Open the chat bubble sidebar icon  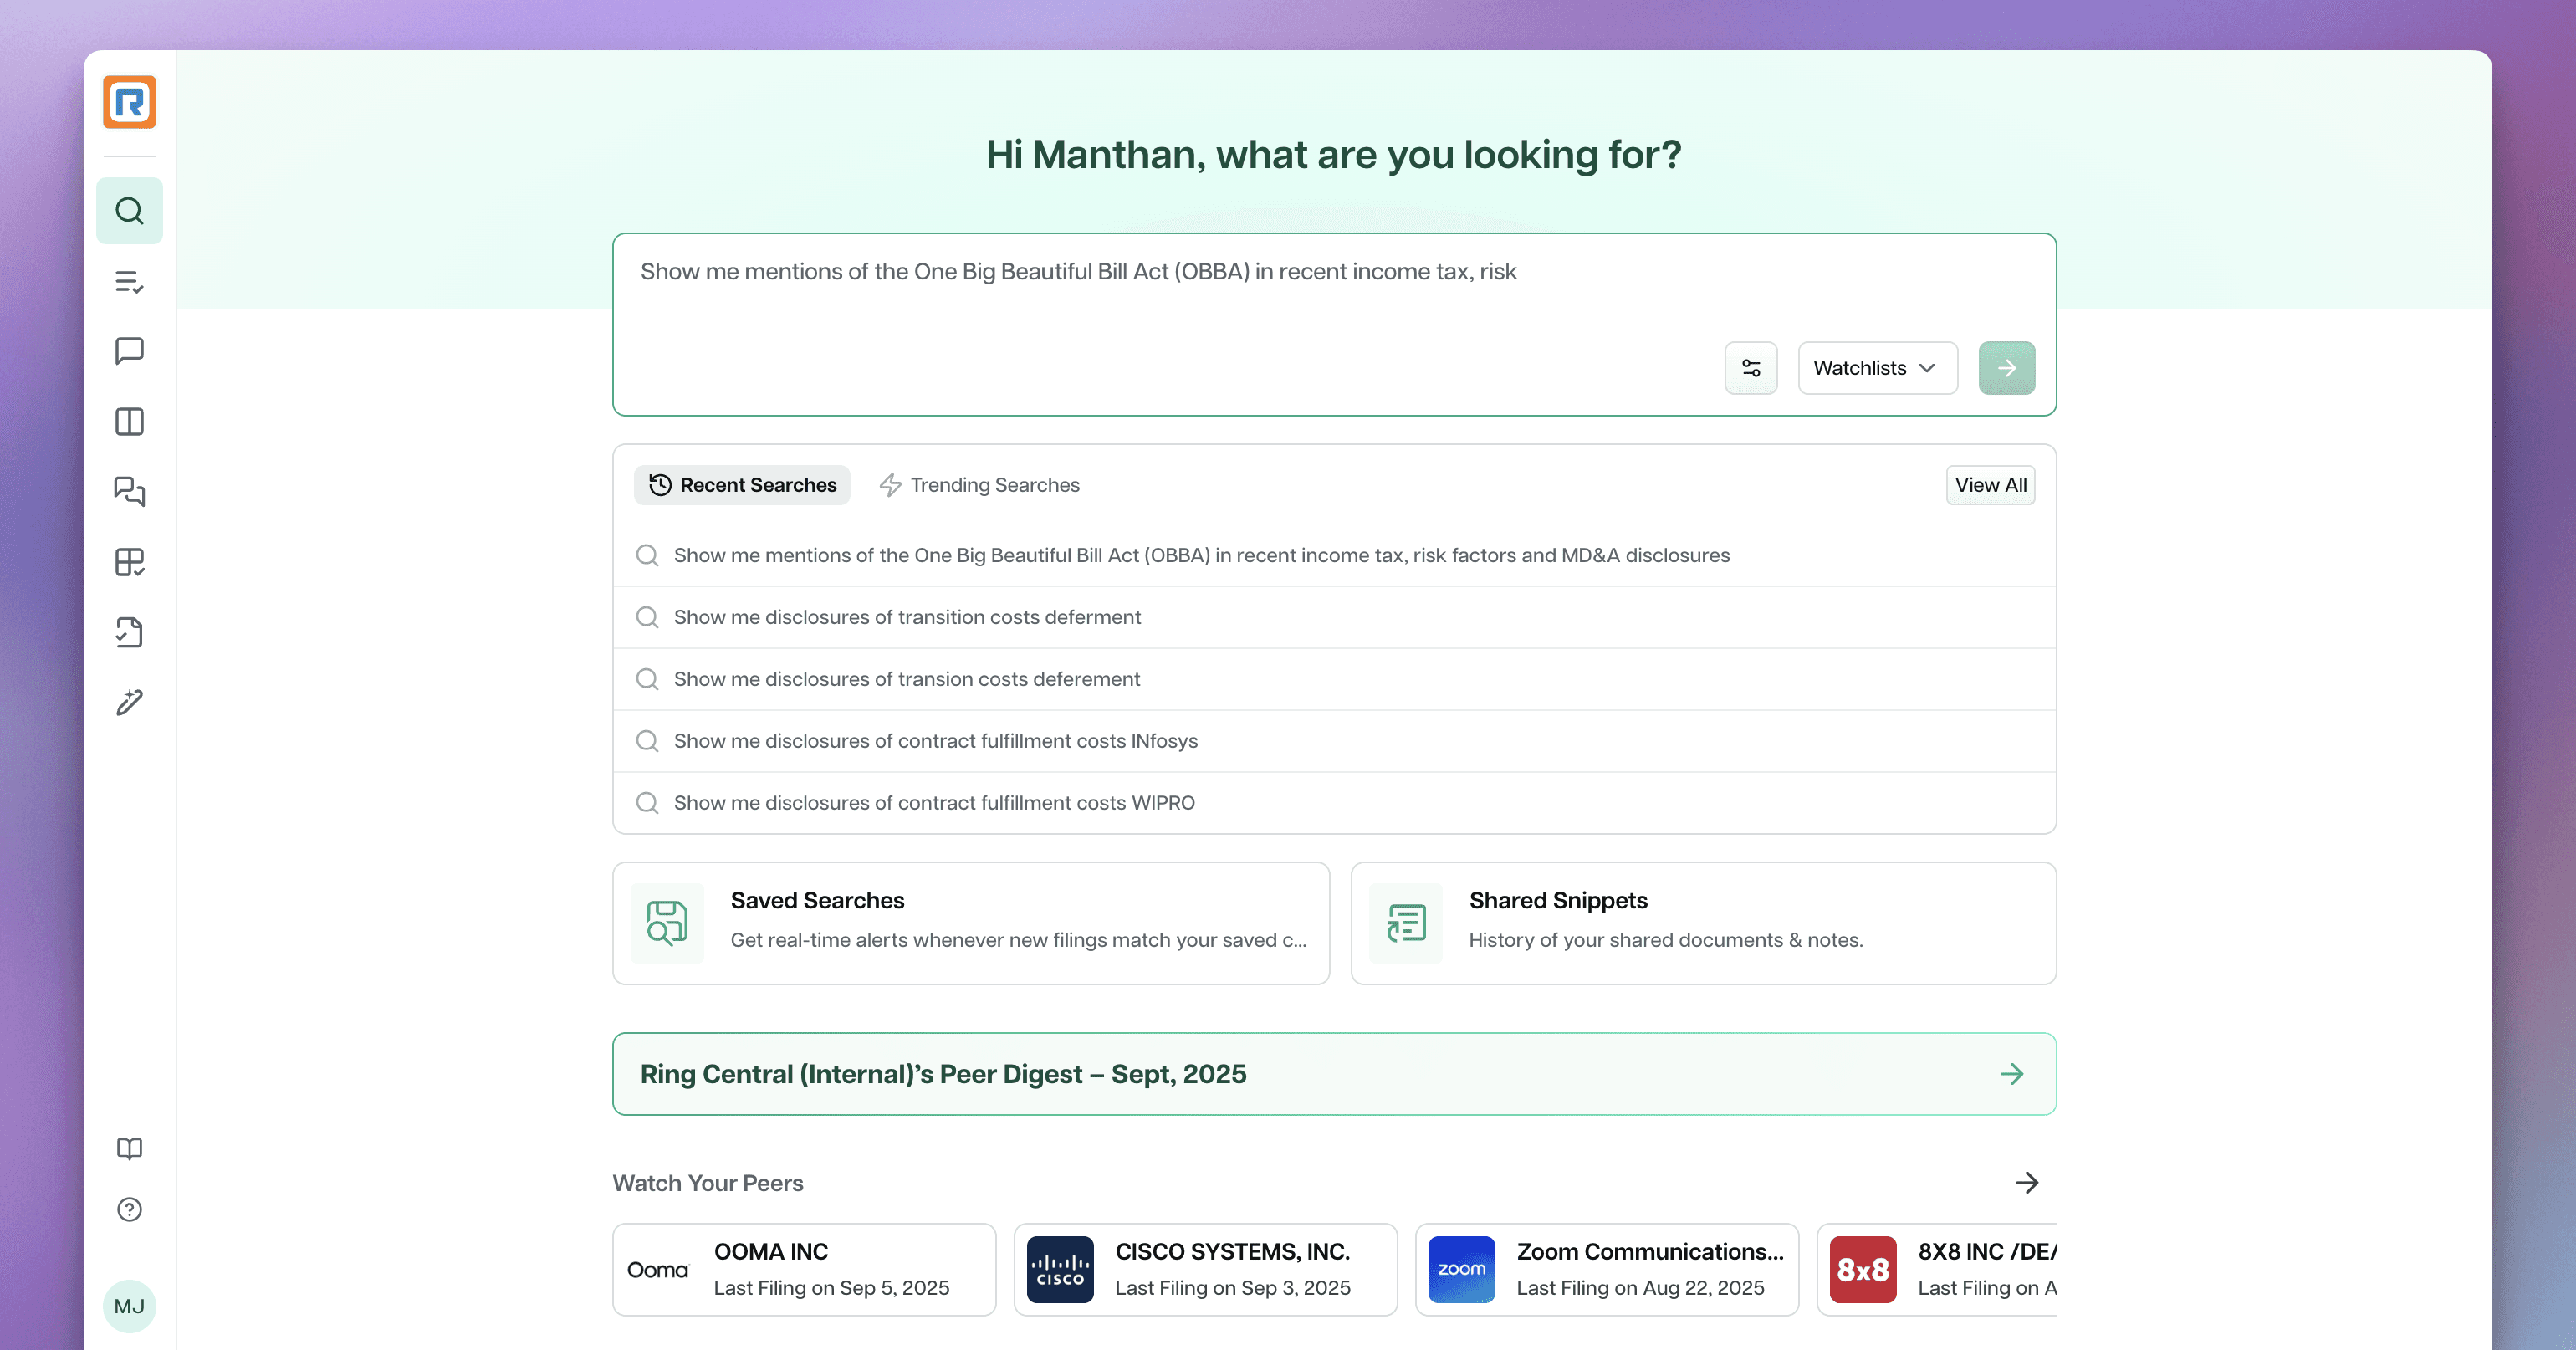[x=129, y=351]
